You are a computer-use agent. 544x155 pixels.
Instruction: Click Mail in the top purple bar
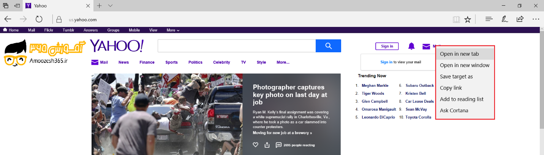[32, 30]
